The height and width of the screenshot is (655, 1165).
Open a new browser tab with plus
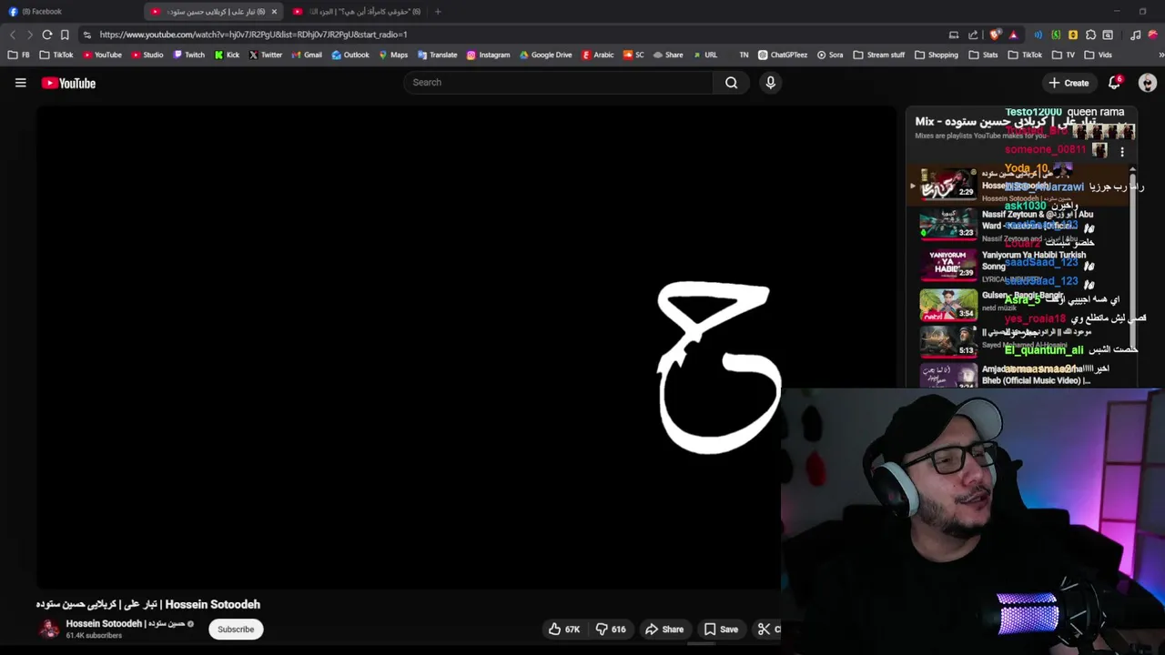point(438,12)
